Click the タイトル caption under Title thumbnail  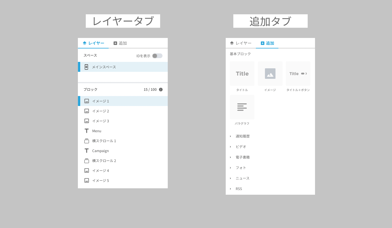(242, 90)
